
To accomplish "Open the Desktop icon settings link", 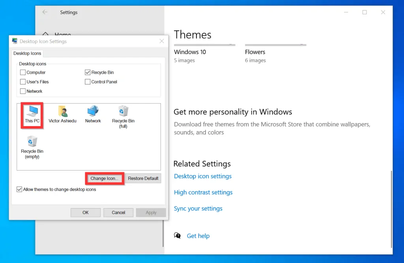I will pyautogui.click(x=203, y=176).
